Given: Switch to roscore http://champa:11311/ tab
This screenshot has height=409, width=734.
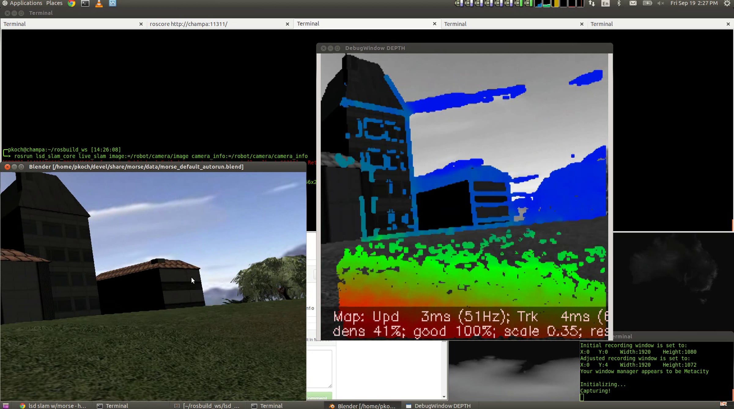Looking at the screenshot, I should (188, 24).
